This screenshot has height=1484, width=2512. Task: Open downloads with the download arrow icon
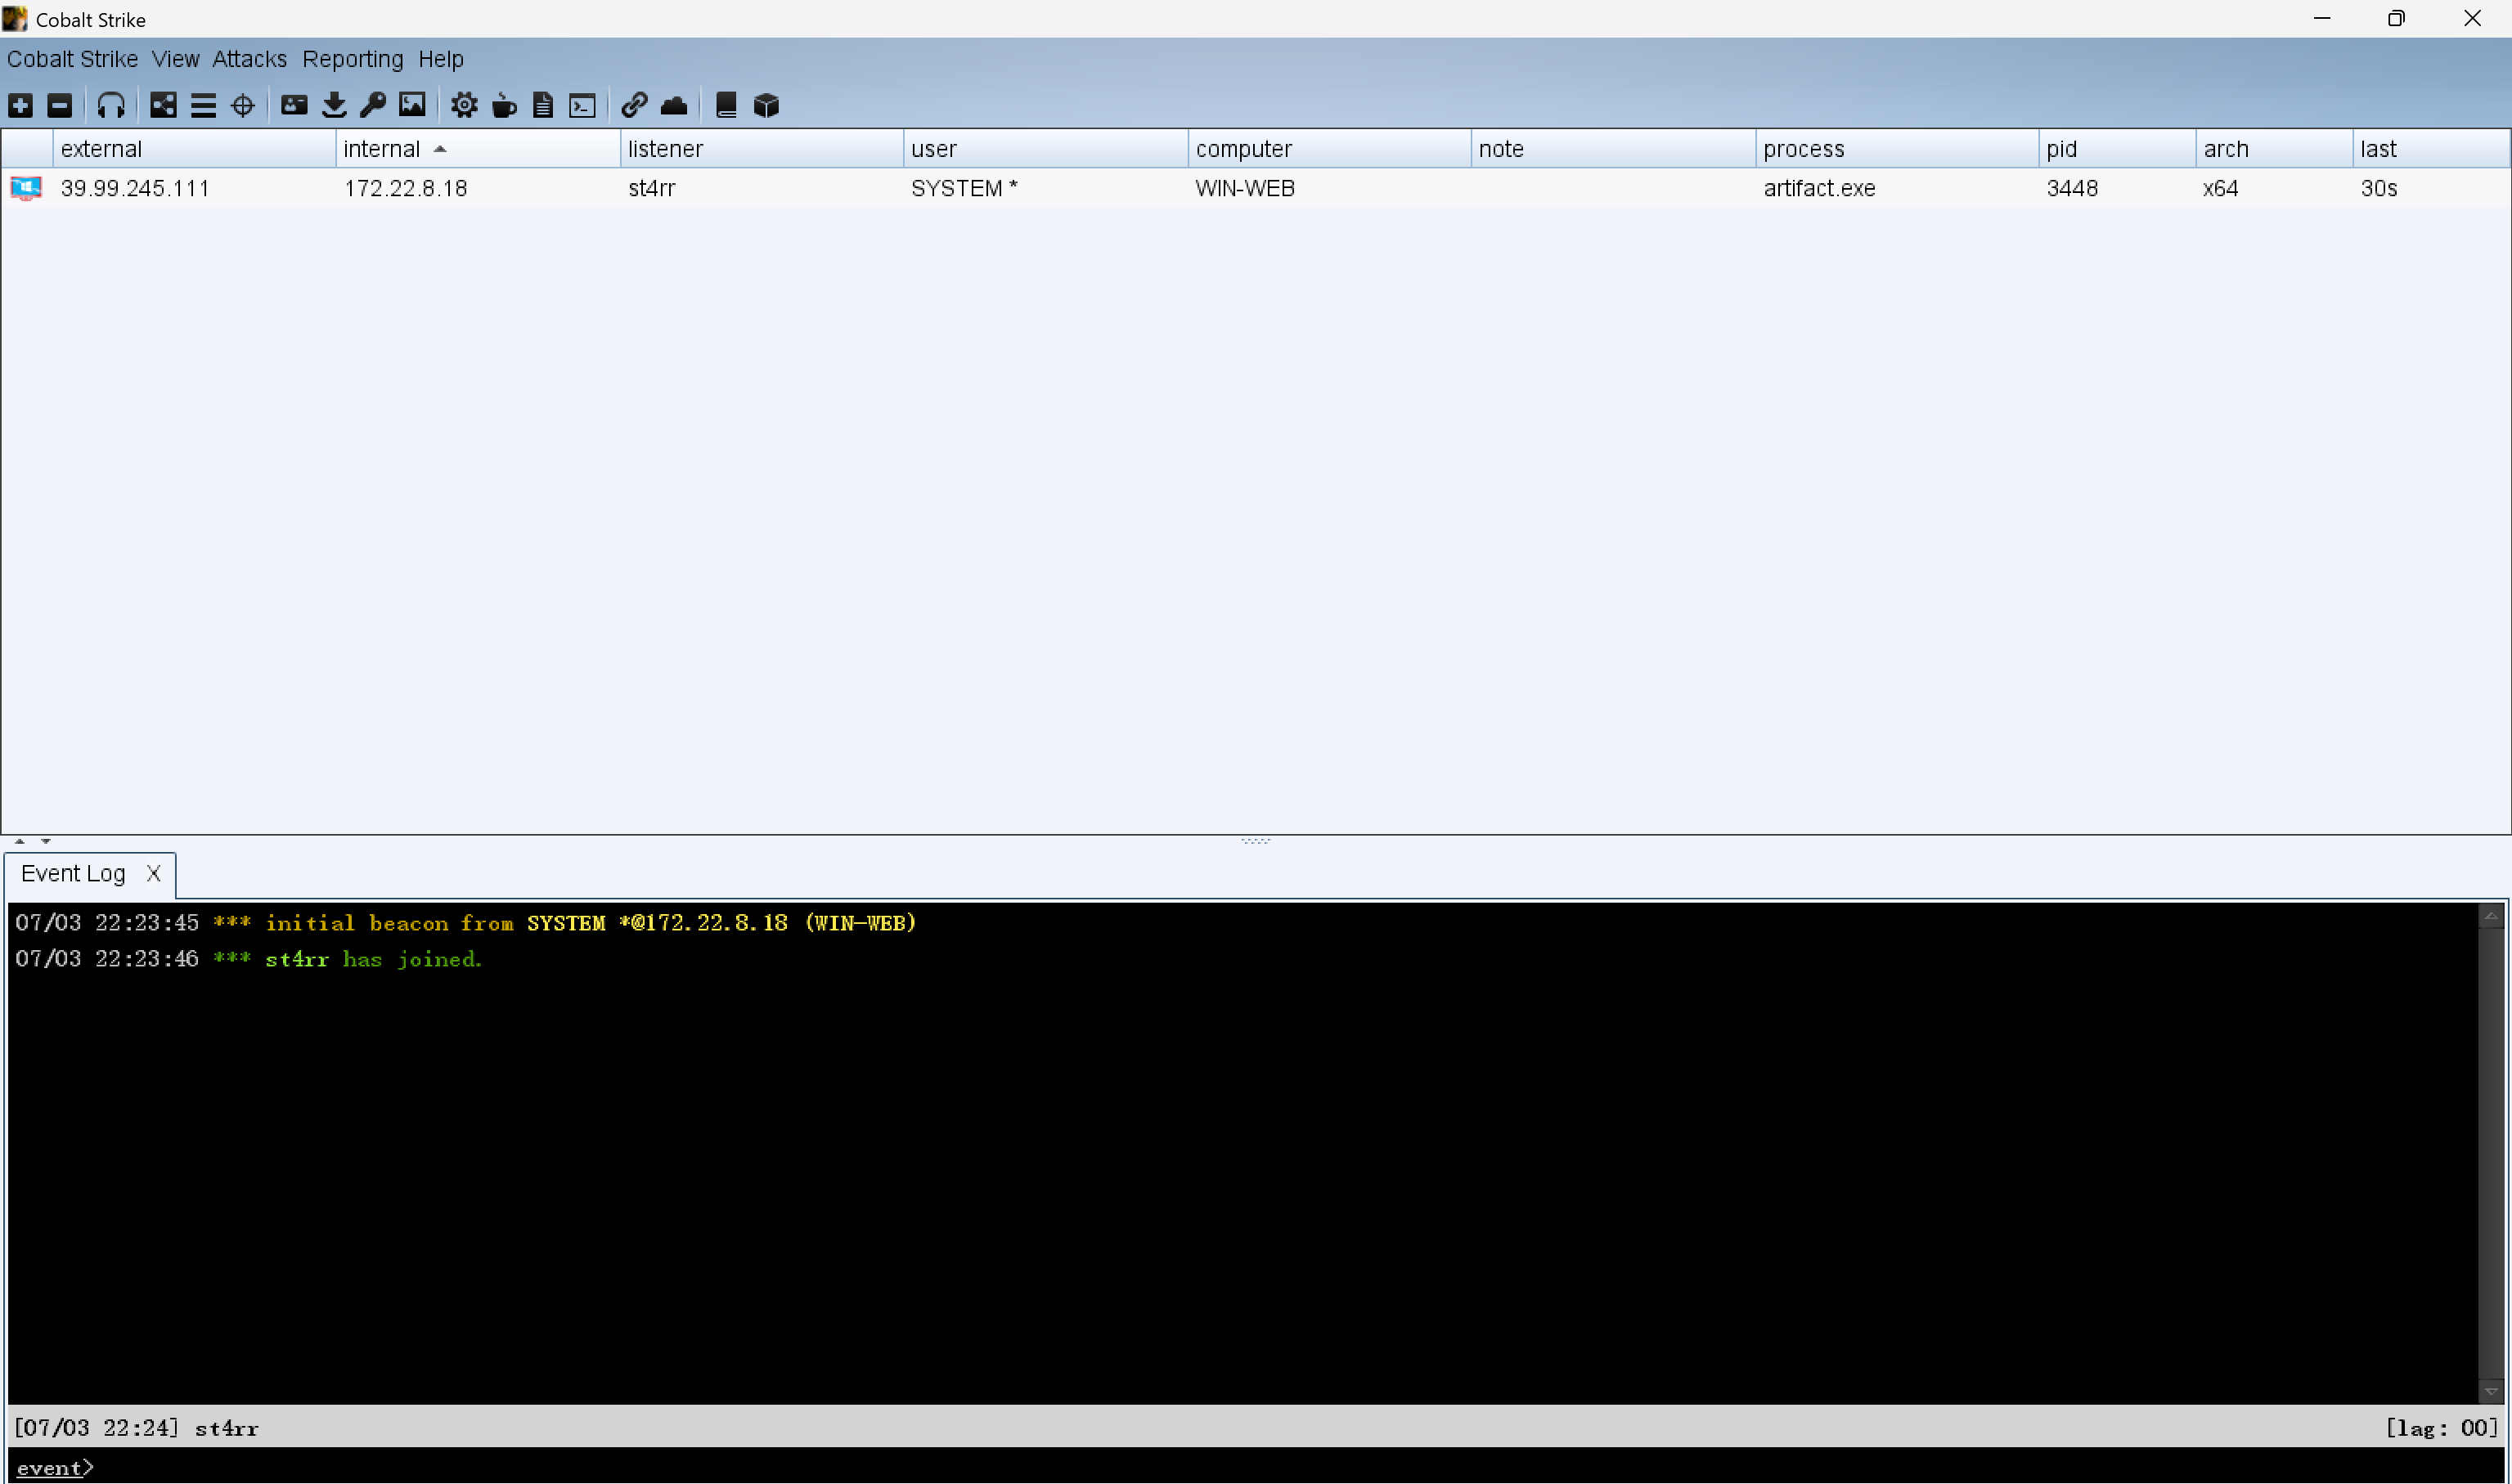click(x=334, y=105)
